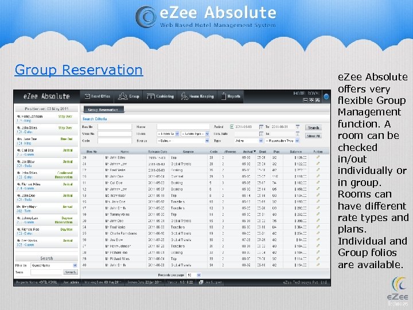The width and height of the screenshot is (413, 310).
Task: Click the sidebar Term input field
Action: click(46, 272)
